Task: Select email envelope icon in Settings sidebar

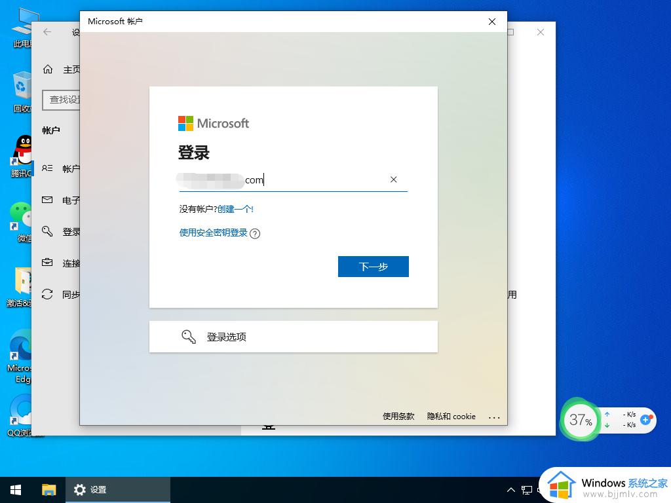Action: click(x=47, y=200)
